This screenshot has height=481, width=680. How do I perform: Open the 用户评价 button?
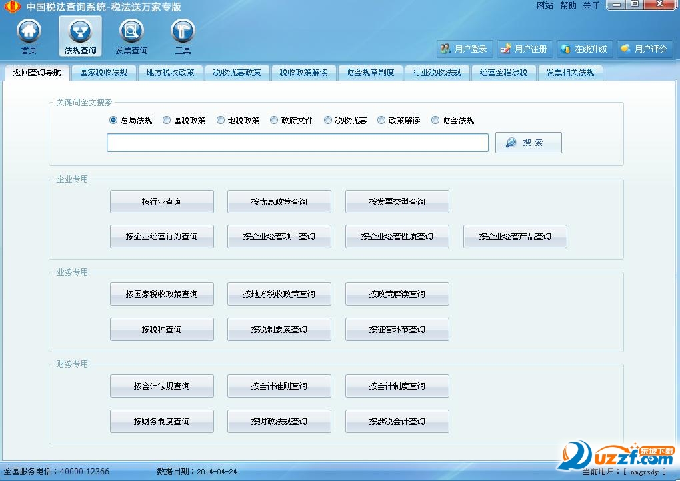[644, 49]
